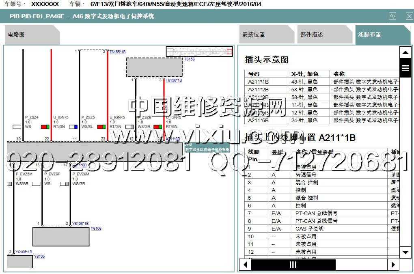Click the Y6105 component link
The image size is (414, 274).
point(39,257)
